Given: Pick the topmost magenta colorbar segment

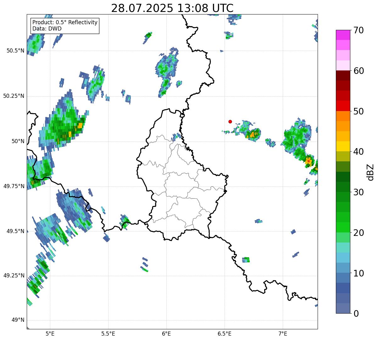Looking at the screenshot, I should pyautogui.click(x=343, y=35).
